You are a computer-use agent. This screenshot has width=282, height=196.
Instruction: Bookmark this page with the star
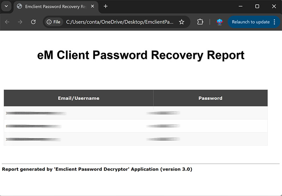(182, 22)
